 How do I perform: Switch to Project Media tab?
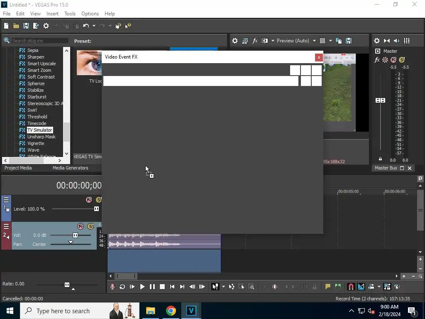pos(18,168)
